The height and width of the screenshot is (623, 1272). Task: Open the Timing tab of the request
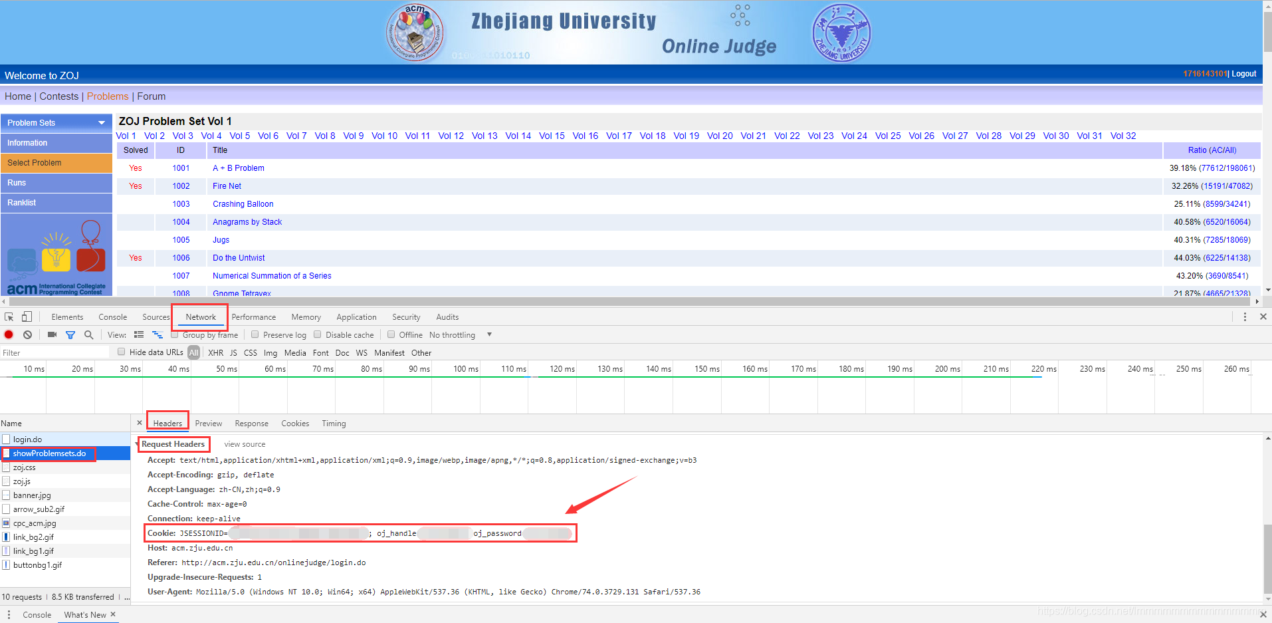point(334,424)
